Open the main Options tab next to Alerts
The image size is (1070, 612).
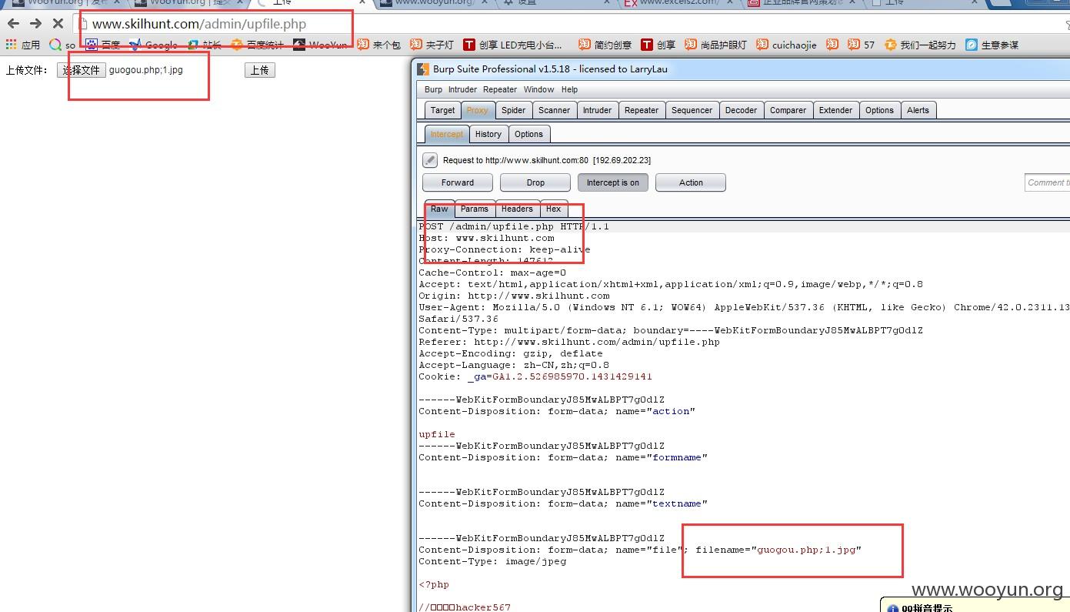point(879,110)
